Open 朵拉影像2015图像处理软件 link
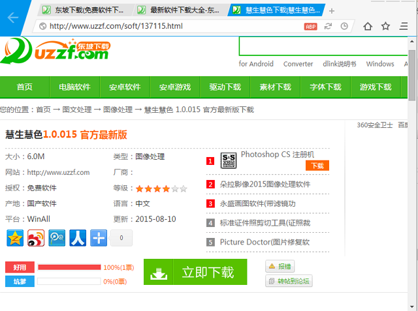 coord(265,185)
